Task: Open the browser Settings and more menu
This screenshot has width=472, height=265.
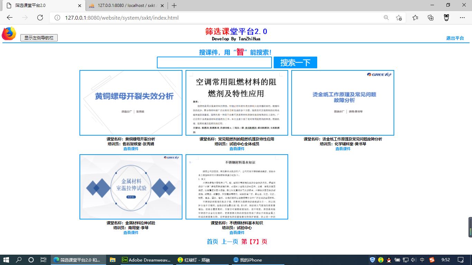Action: (462, 18)
